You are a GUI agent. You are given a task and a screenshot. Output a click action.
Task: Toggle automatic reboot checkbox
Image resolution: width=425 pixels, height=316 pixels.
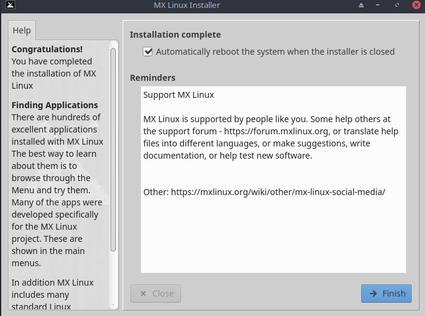[148, 52]
